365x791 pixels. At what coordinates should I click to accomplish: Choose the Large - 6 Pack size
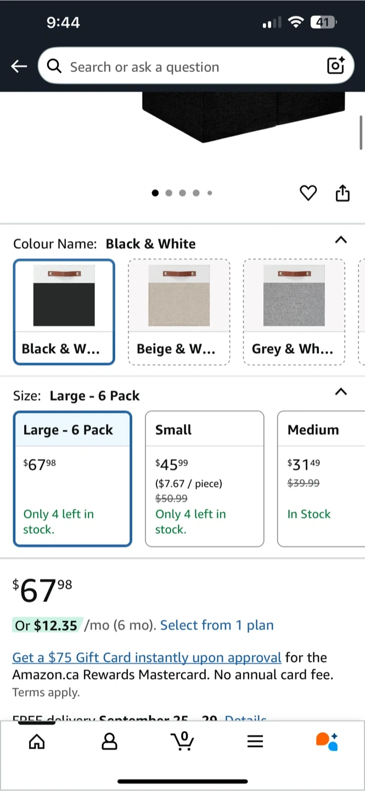tap(72, 478)
